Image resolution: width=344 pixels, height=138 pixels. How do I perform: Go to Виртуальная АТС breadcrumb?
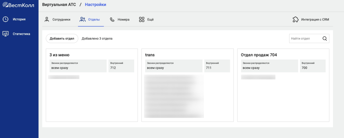click(59, 5)
